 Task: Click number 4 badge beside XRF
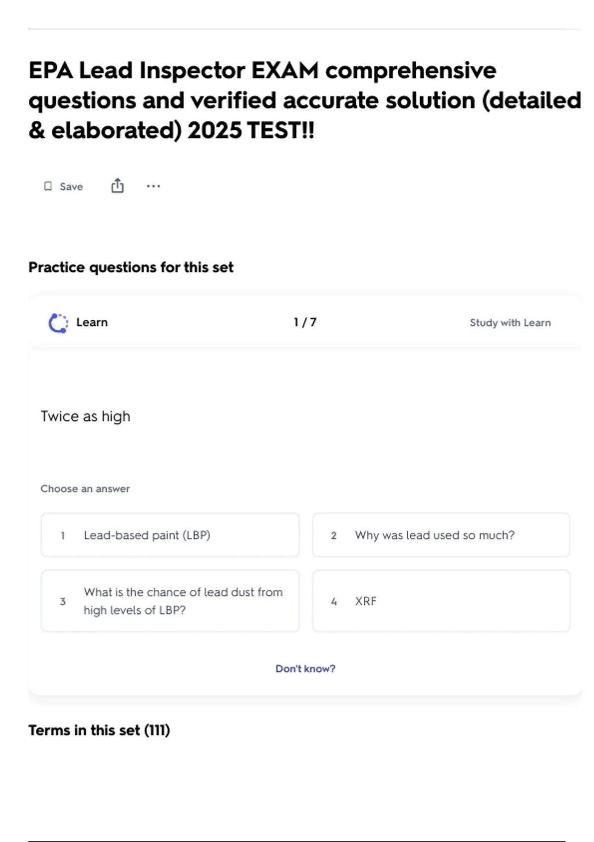[334, 602]
